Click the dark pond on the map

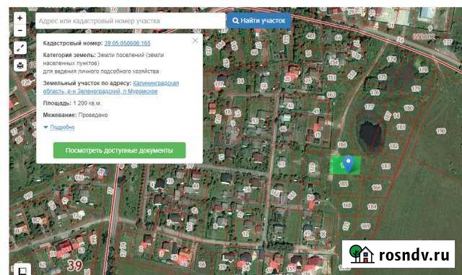pyautogui.click(x=370, y=134)
